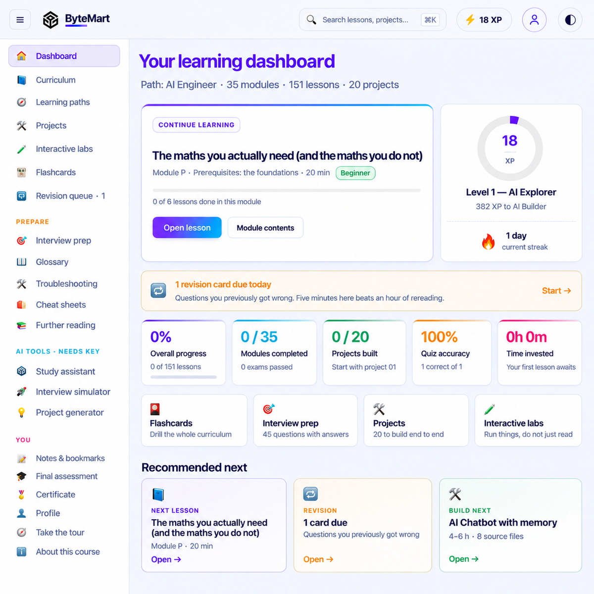Image resolution: width=594 pixels, height=594 pixels.
Task: Click the Cheat sheets sidebar icon
Action: (21, 305)
